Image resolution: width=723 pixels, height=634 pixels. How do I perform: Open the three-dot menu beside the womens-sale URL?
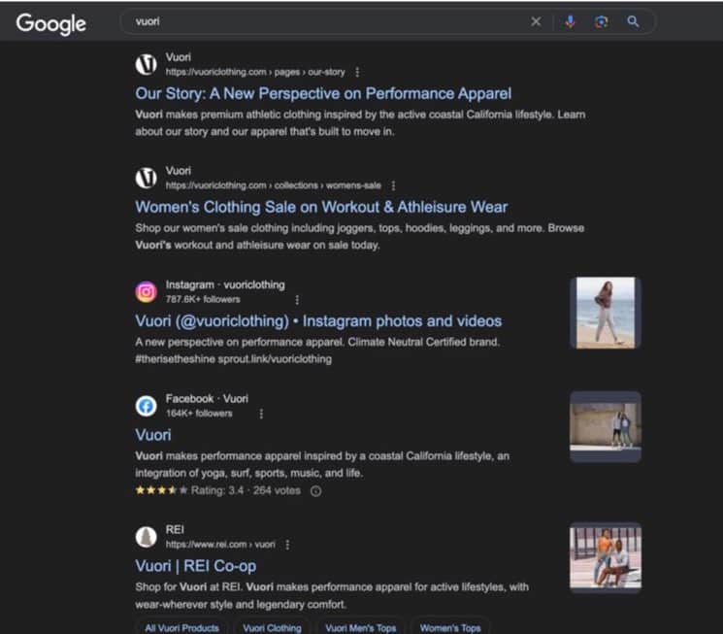click(x=393, y=185)
